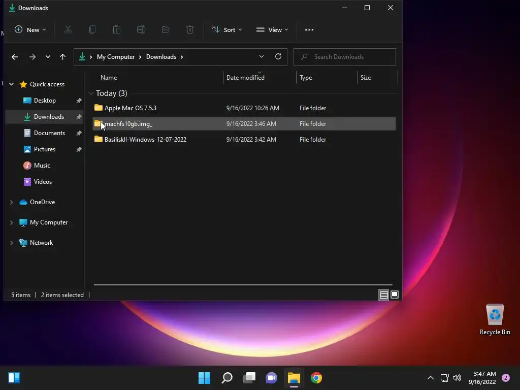Viewport: 520px width, 390px height.
Task: Expand My Computer in sidebar
Action: pos(12,222)
